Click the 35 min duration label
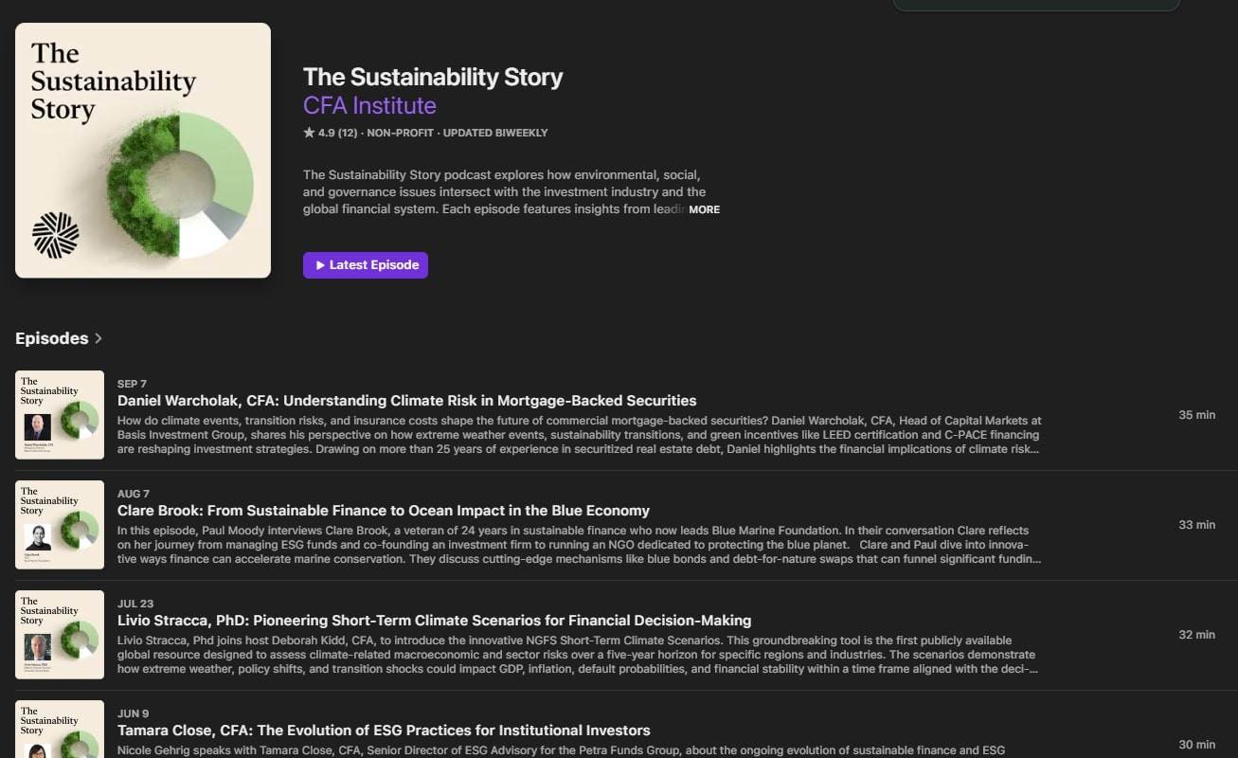Image resolution: width=1238 pixels, height=758 pixels. (1196, 414)
